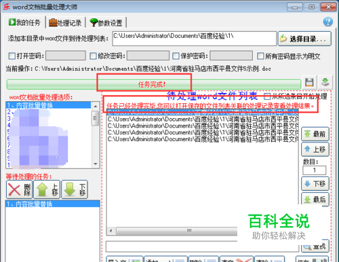Click the search text input field
The width and height of the screenshot is (339, 262).
202,246
